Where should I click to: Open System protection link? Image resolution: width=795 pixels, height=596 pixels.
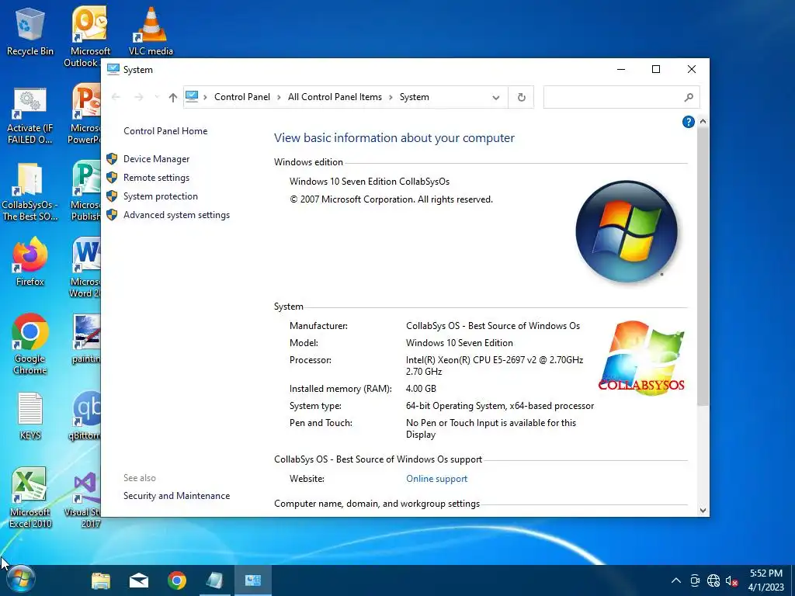tap(160, 196)
